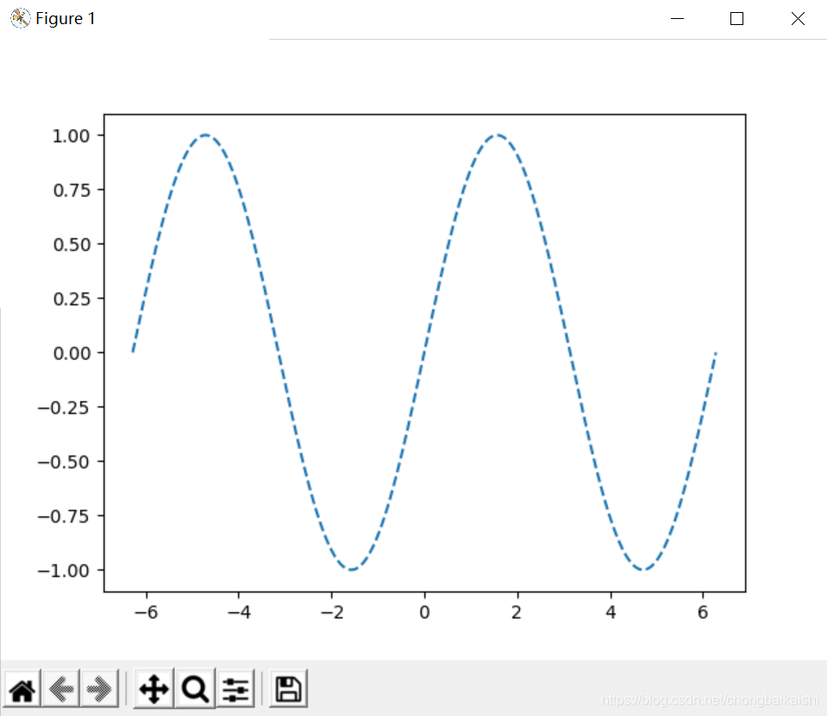Click the Figure 1 window title text

[66, 19]
